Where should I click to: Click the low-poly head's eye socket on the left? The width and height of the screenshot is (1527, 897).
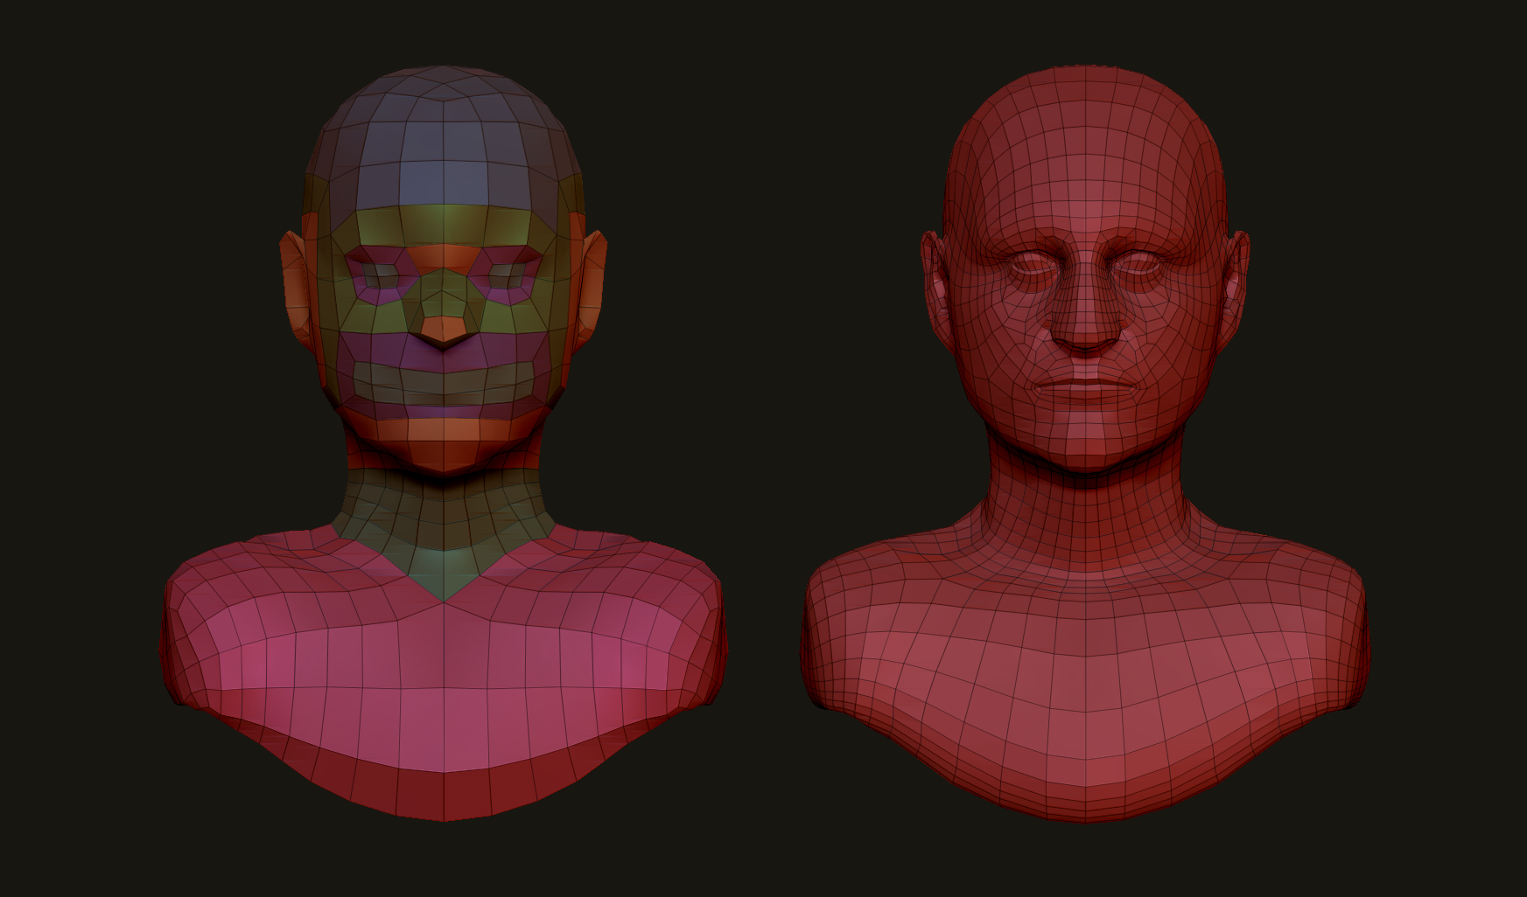(380, 275)
